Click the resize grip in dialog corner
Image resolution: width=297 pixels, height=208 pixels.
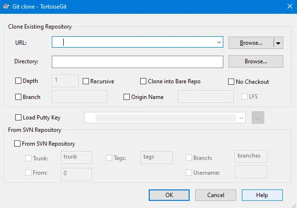294,206
